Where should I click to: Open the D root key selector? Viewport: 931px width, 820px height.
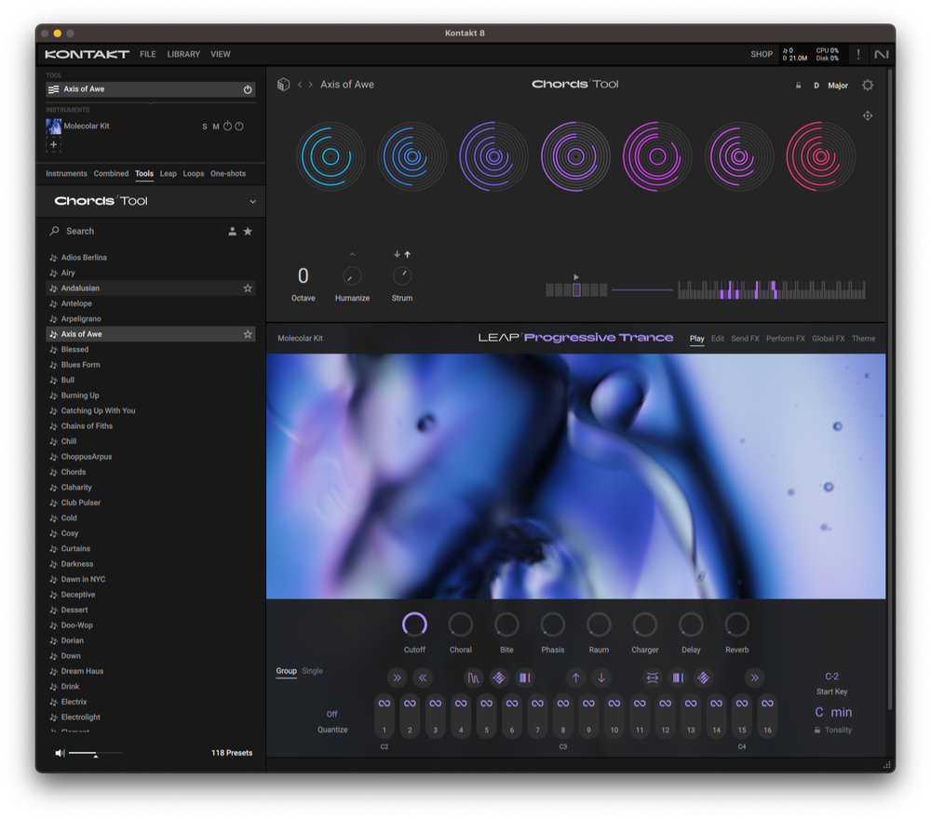816,85
